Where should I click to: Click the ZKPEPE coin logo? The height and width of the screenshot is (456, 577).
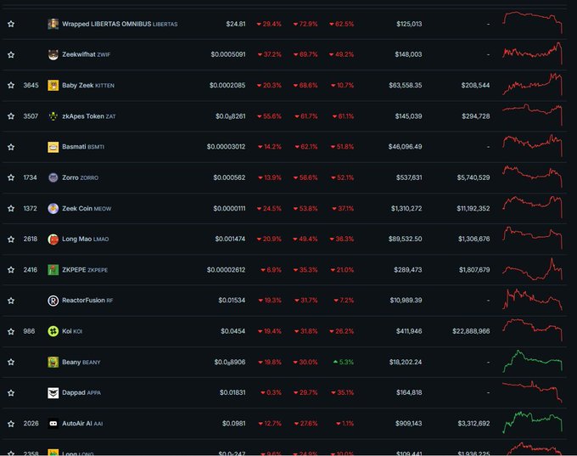[53, 270]
